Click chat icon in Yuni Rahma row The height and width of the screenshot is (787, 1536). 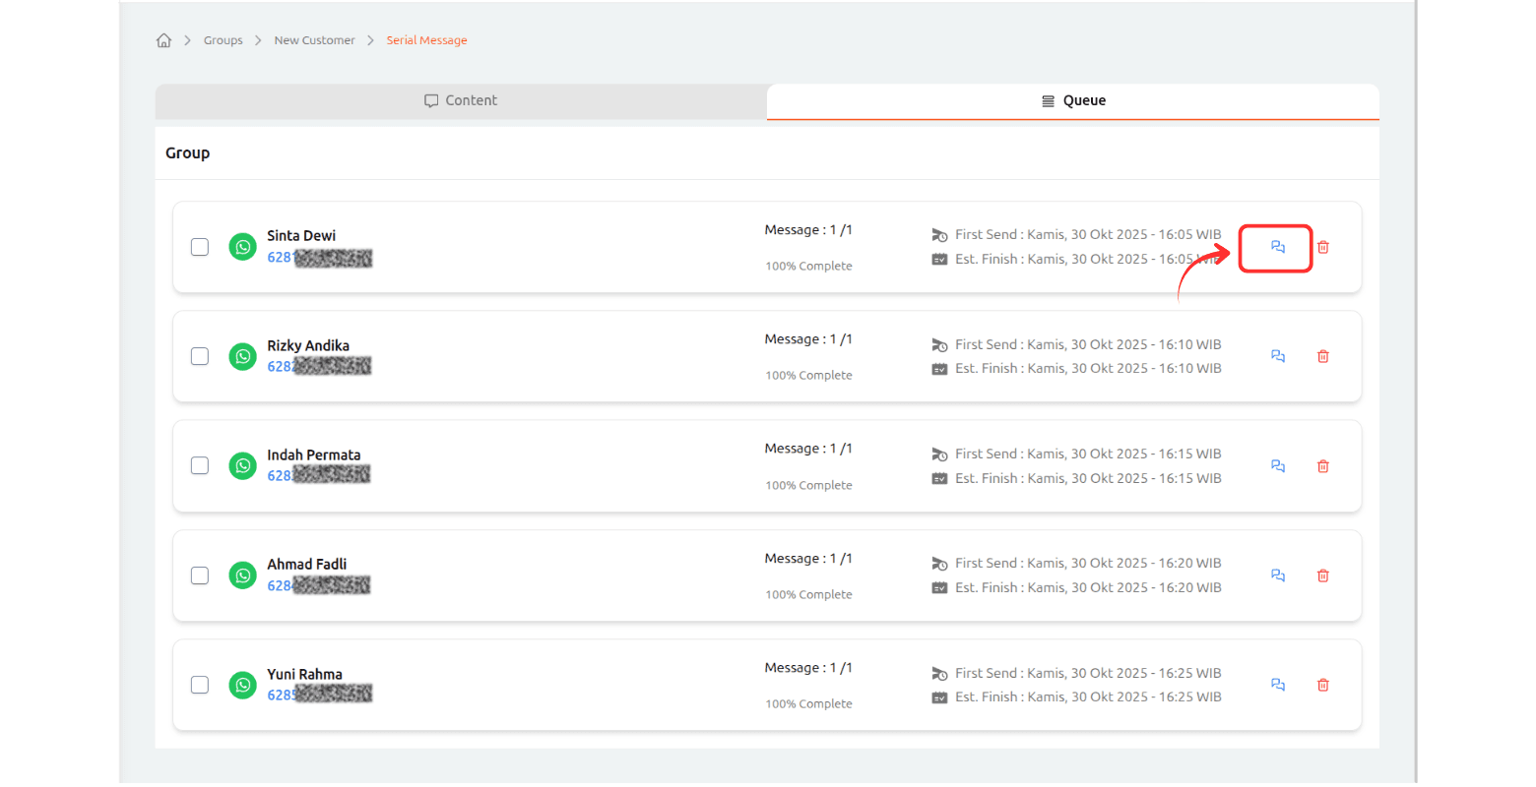(x=1277, y=685)
